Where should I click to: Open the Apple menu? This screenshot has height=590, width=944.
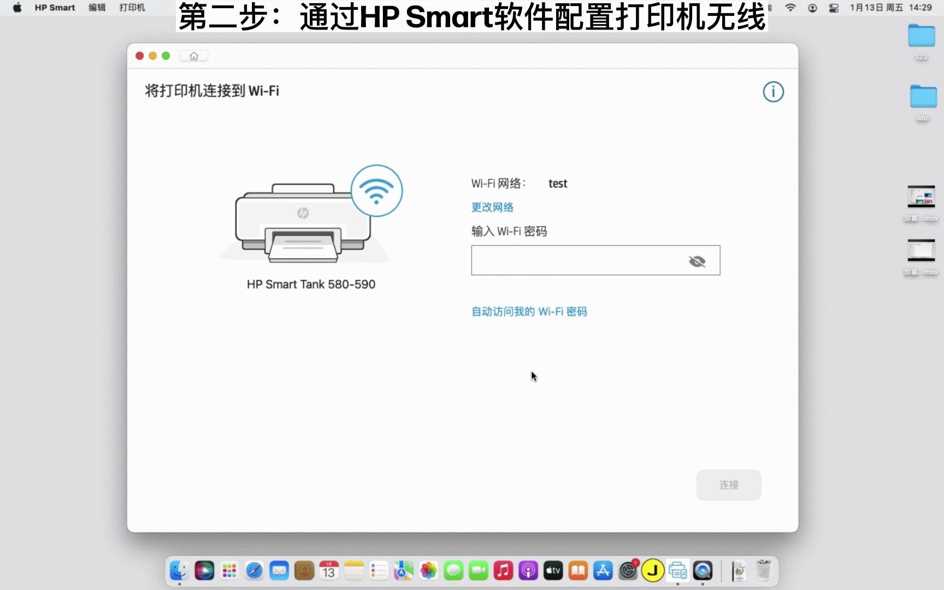[17, 8]
